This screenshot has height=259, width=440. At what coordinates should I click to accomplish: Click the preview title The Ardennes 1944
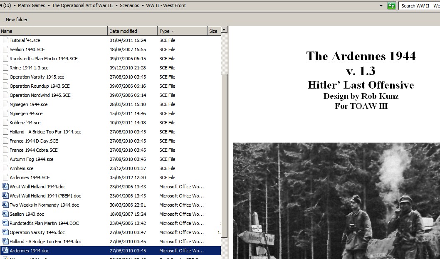click(x=361, y=56)
